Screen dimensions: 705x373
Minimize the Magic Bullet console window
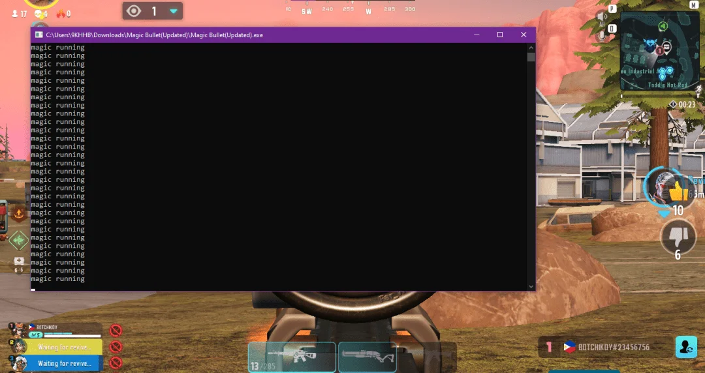(x=477, y=35)
